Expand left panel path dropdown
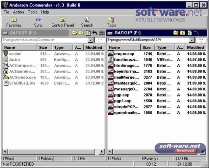209x168 pixels. point(90,40)
